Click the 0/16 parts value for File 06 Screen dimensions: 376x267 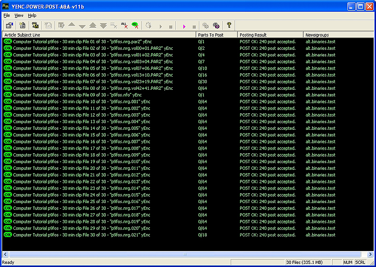tap(203, 75)
